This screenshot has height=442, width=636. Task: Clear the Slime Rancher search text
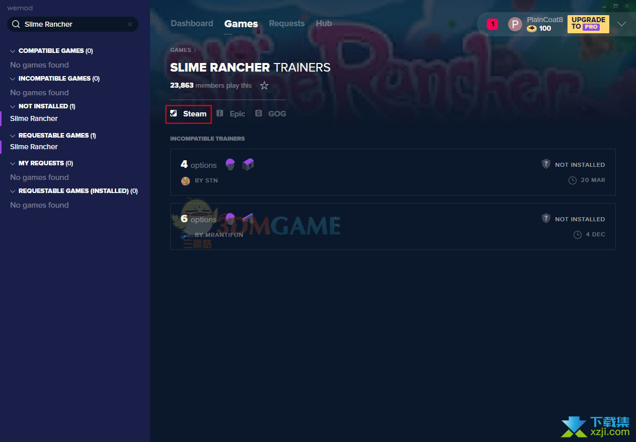(130, 24)
